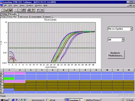This screenshot has width=135, height=101.
Task: Click the Paste clipboard toolbar icon
Action: [x=24, y=10]
